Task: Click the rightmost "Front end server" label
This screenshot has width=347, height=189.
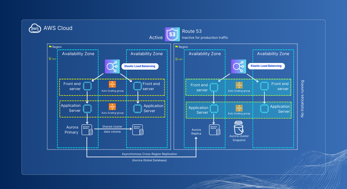Action: [280, 86]
